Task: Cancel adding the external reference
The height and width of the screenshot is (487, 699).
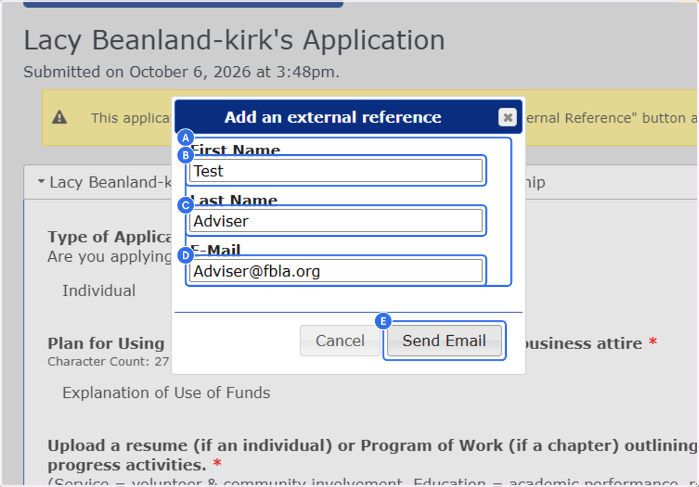Action: coord(340,340)
